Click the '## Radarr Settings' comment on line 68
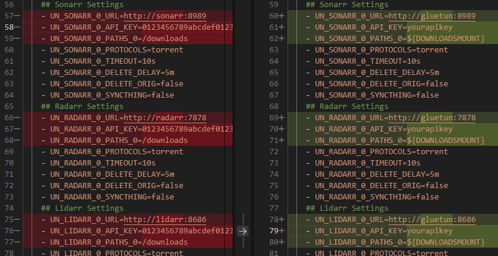The height and width of the screenshot is (256, 498). click(x=347, y=107)
